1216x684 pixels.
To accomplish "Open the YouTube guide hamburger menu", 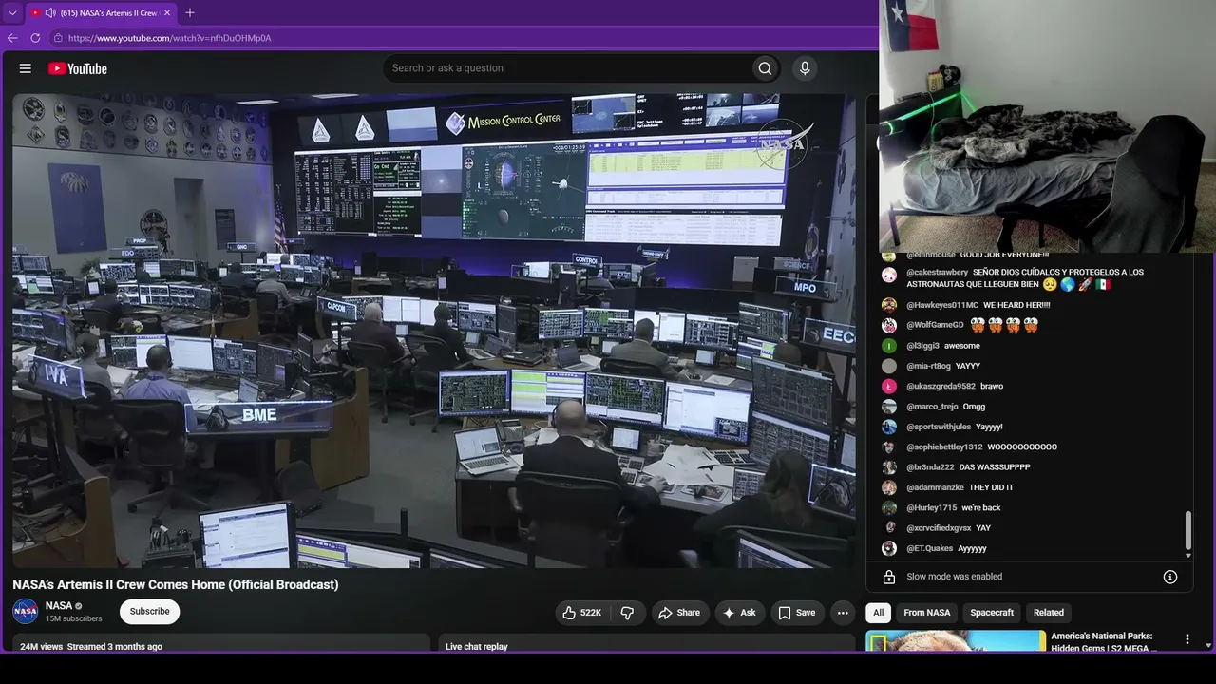I will click(x=26, y=68).
